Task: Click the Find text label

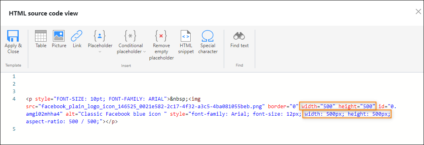Action: click(239, 46)
